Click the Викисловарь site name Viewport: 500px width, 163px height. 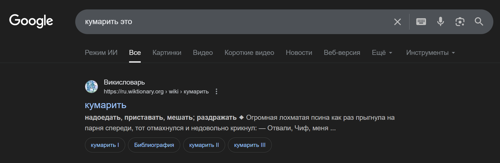pyautogui.click(x=124, y=82)
